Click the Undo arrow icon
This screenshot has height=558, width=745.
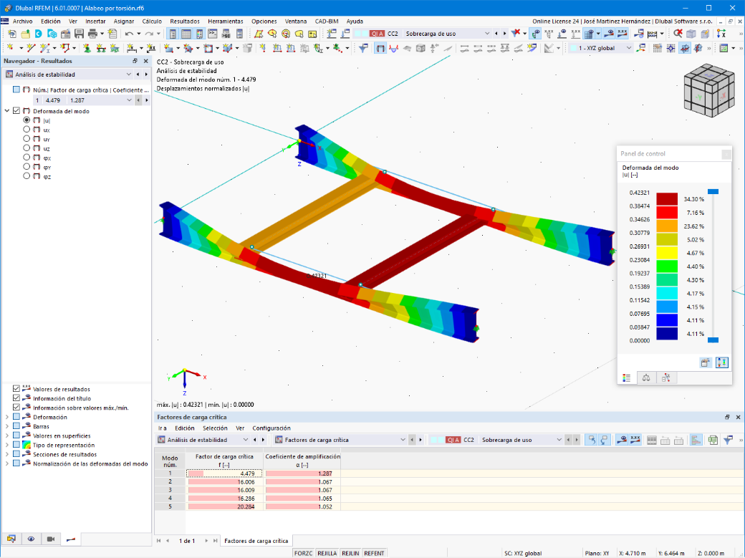click(129, 34)
